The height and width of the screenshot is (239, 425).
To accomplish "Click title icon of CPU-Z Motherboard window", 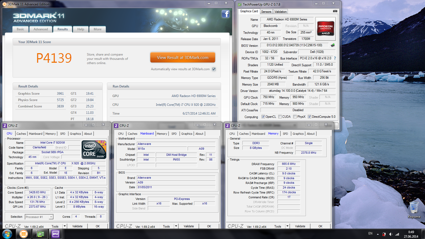I will [x=116, y=125].
